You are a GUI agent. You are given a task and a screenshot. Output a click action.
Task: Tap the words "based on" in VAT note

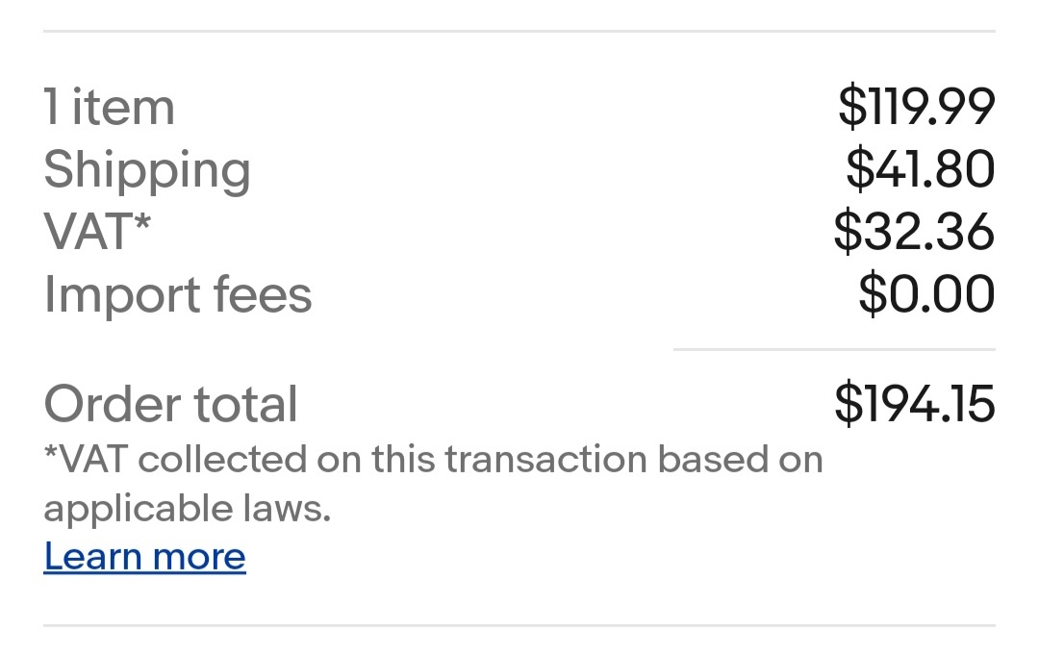(741, 460)
